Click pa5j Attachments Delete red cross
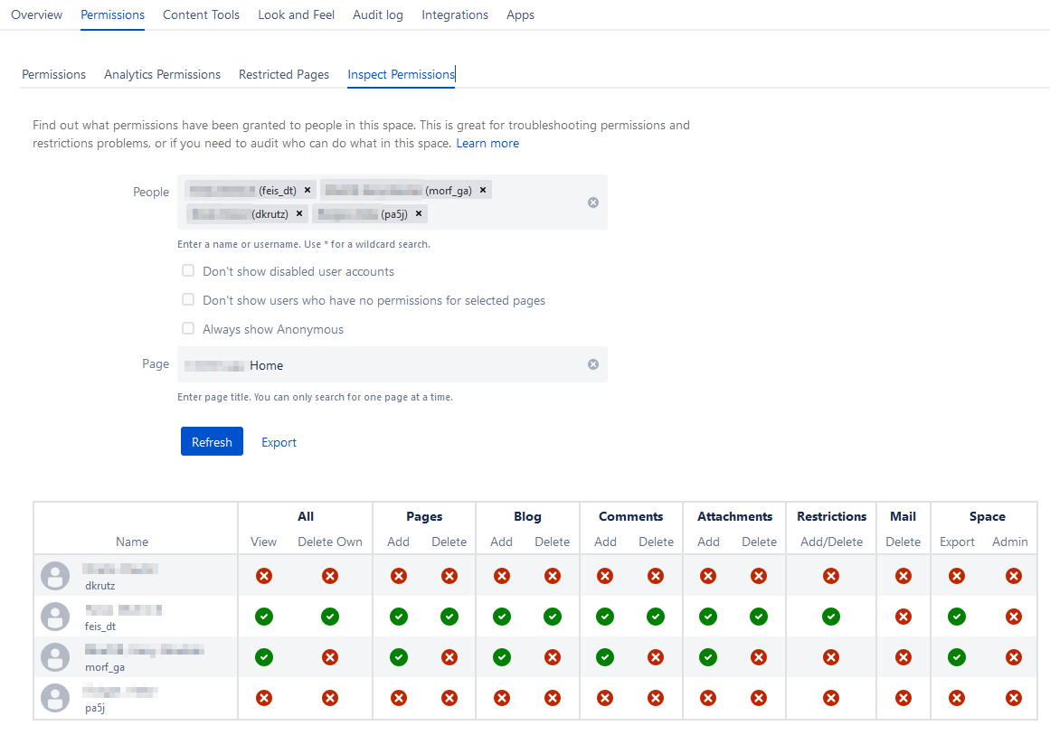Screen dimensions: 1050x735 click(x=759, y=698)
